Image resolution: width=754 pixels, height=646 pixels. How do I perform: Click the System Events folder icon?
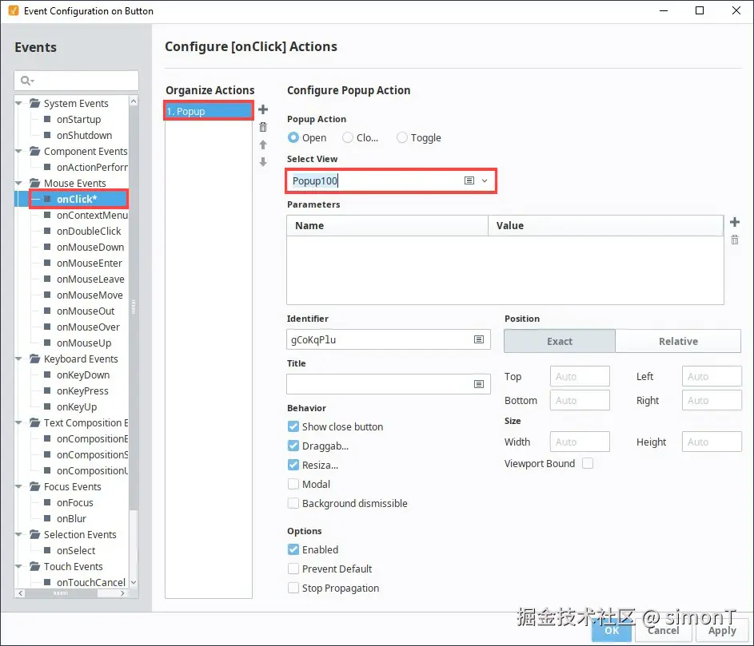click(x=34, y=103)
